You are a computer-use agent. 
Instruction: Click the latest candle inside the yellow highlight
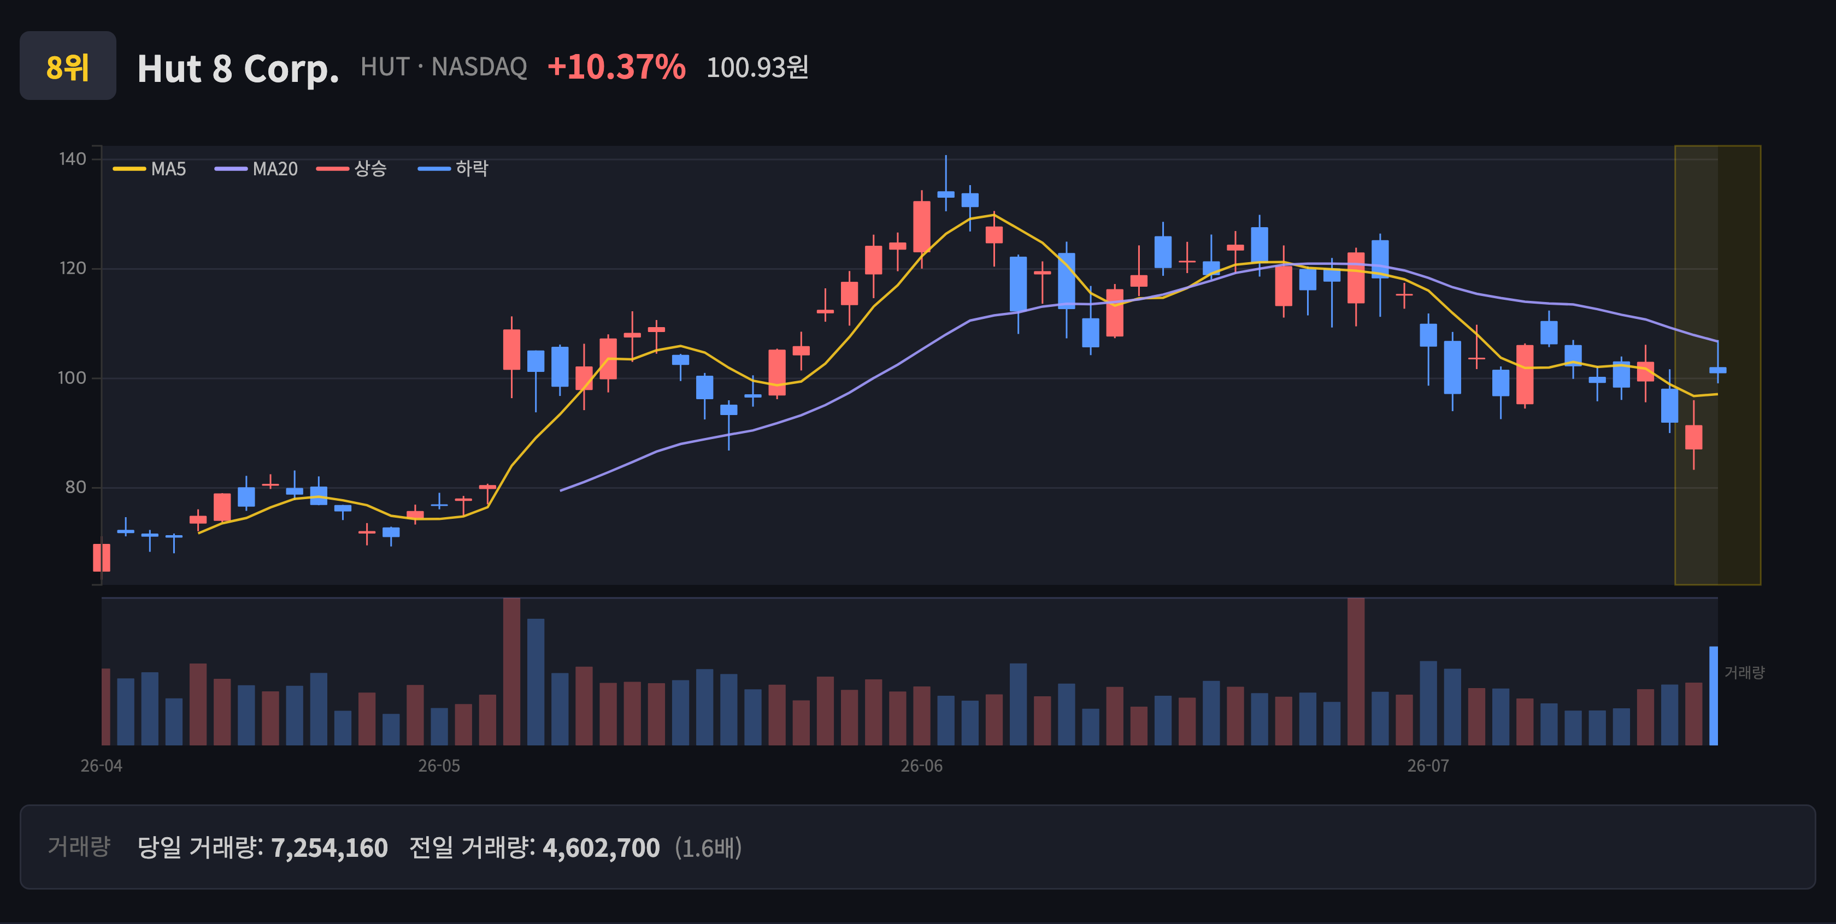click(x=1717, y=370)
